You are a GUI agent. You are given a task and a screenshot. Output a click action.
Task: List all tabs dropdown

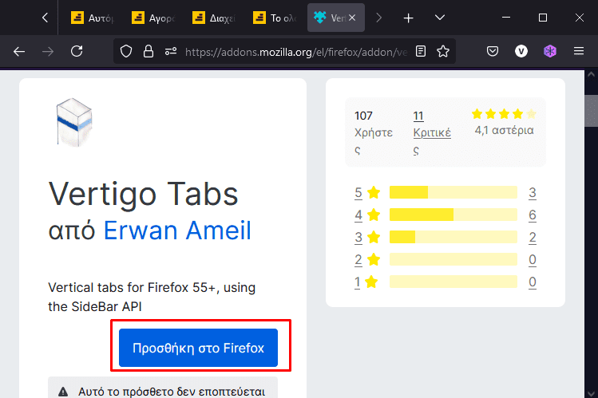pyautogui.click(x=440, y=18)
